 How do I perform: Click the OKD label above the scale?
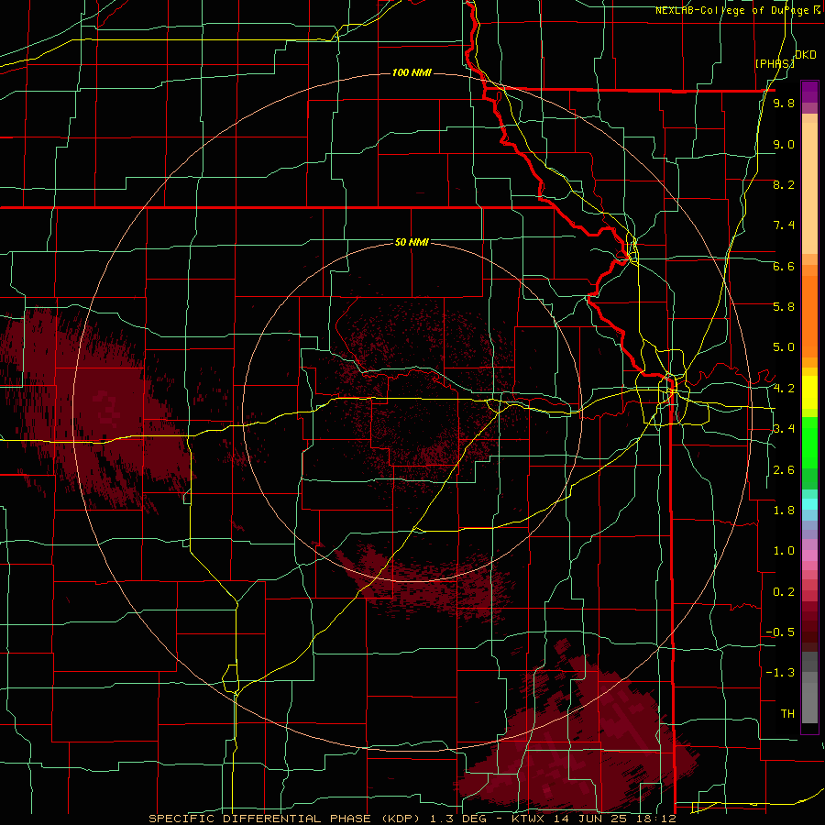806,55
